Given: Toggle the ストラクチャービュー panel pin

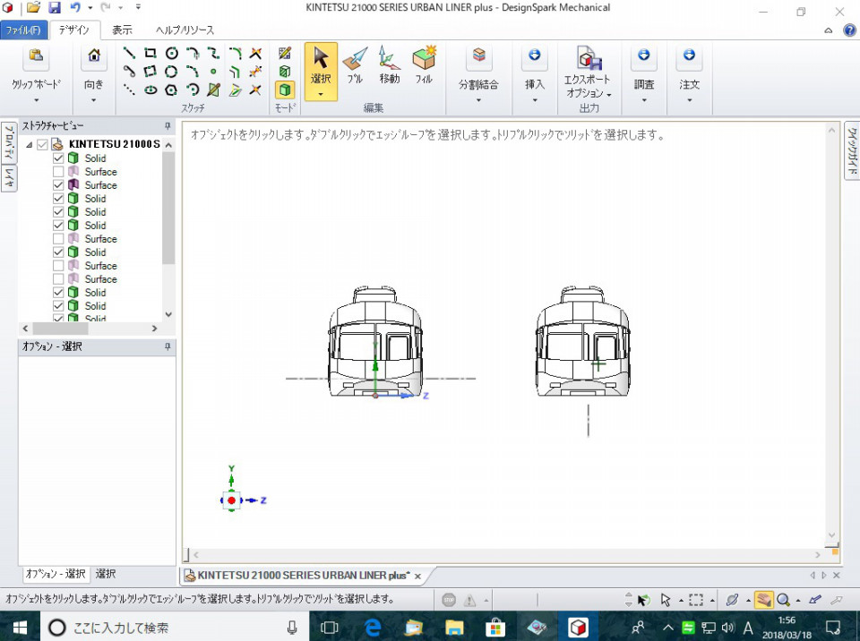Looking at the screenshot, I should click(168, 126).
